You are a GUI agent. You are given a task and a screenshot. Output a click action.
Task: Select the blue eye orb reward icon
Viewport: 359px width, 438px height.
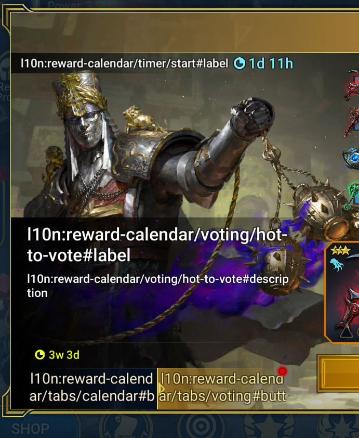(x=351, y=158)
